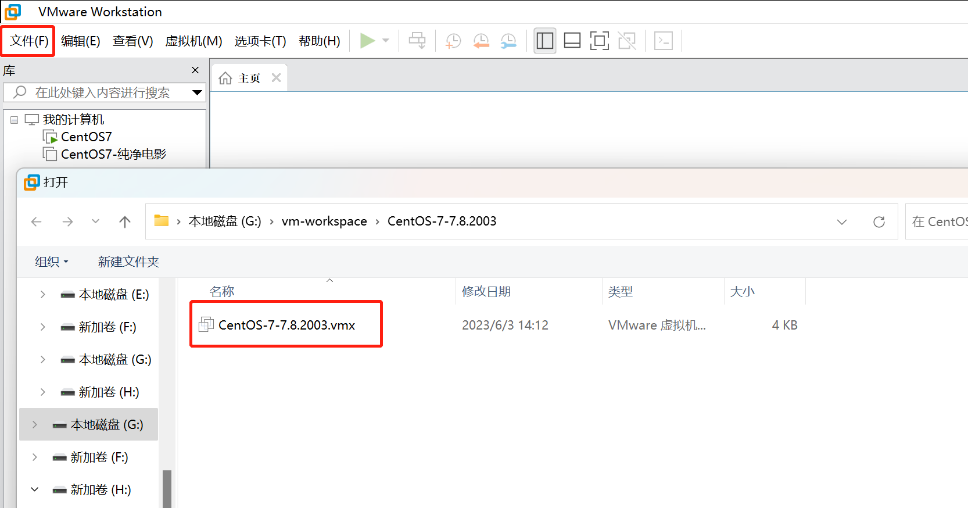Viewport: 968px width, 508px height.
Task: Click the folder icon in address bar
Action: [161, 221]
